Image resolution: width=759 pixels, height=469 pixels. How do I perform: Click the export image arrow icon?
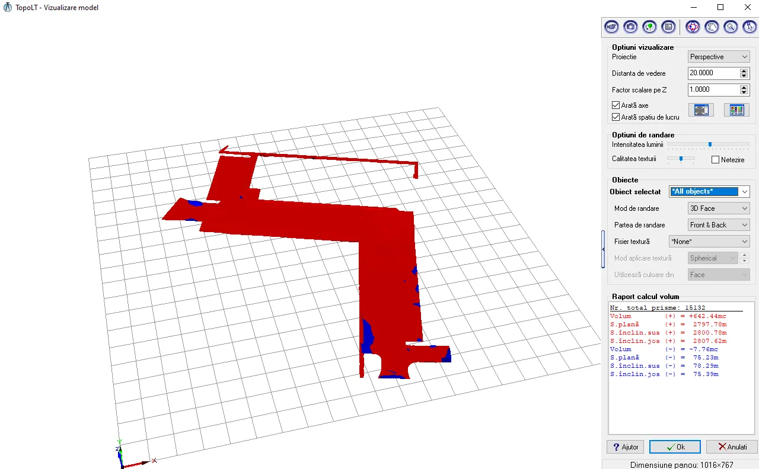tap(668, 27)
